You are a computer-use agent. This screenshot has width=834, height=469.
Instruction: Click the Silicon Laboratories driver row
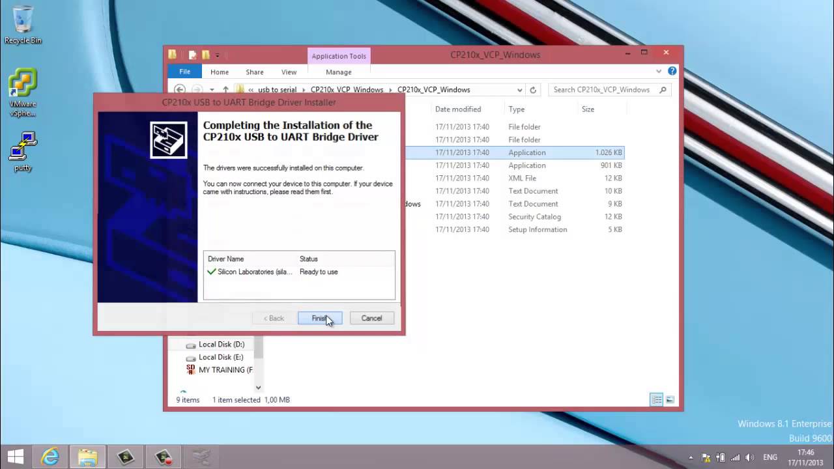tap(272, 272)
